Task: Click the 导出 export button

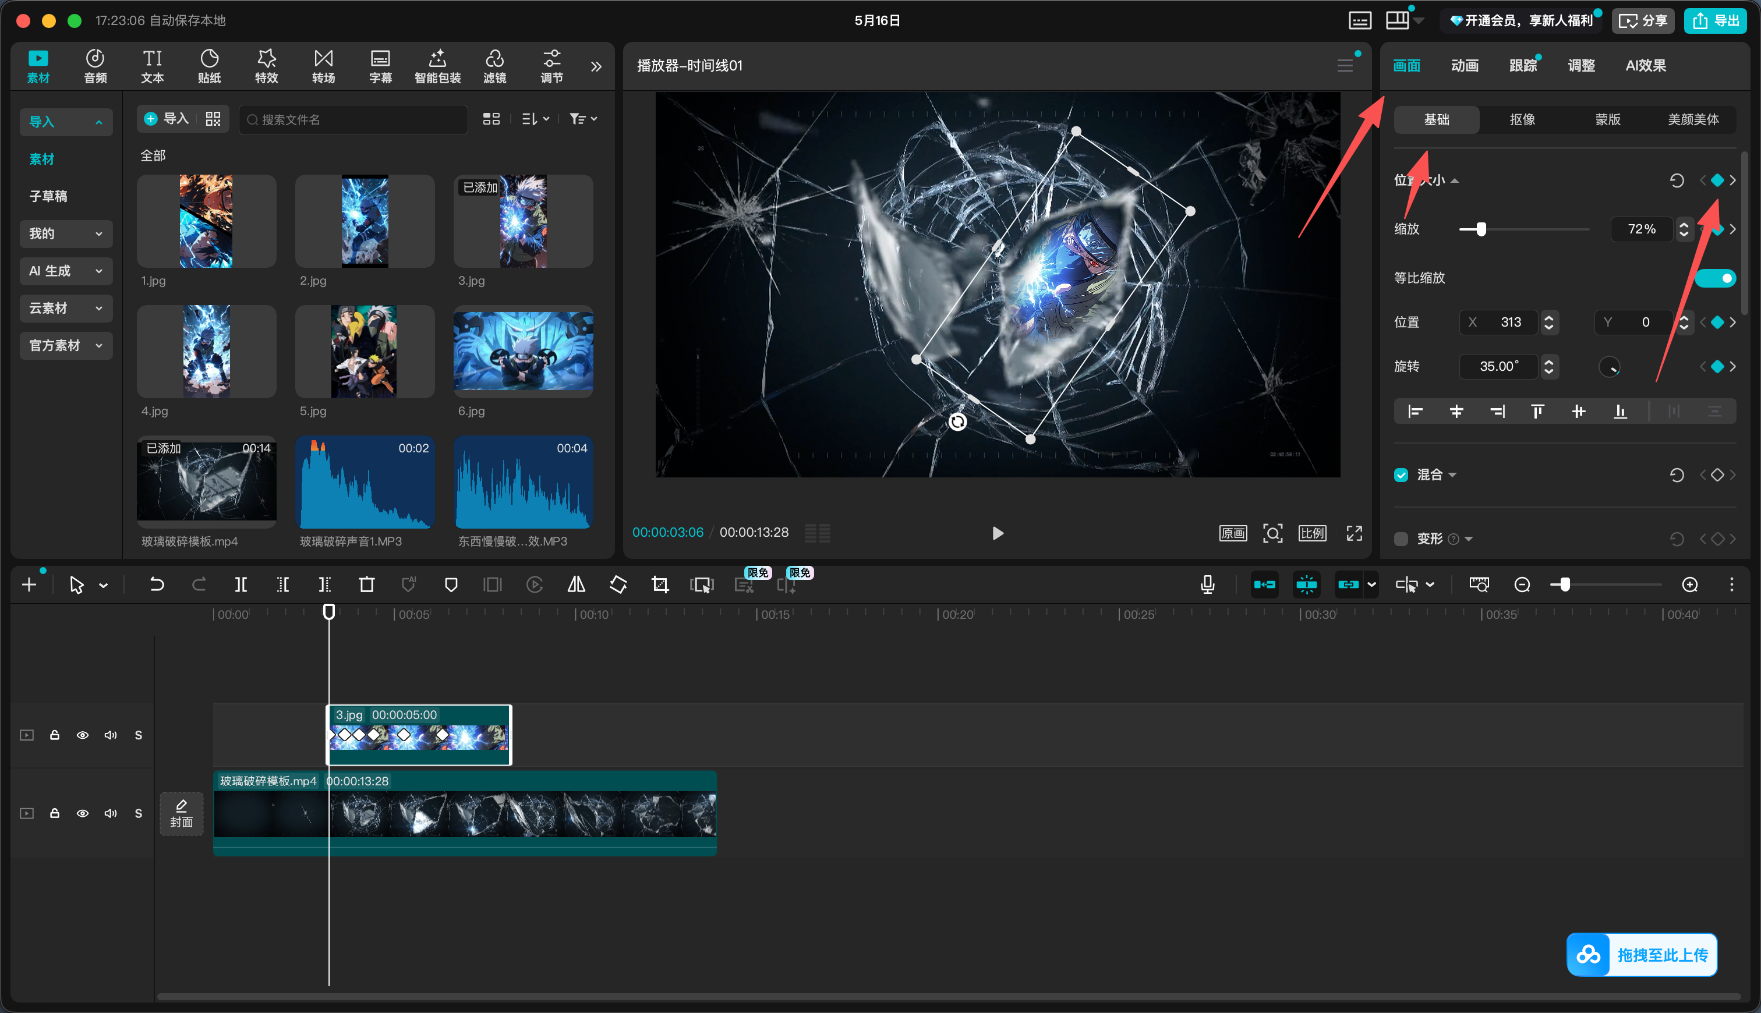Action: click(x=1715, y=21)
